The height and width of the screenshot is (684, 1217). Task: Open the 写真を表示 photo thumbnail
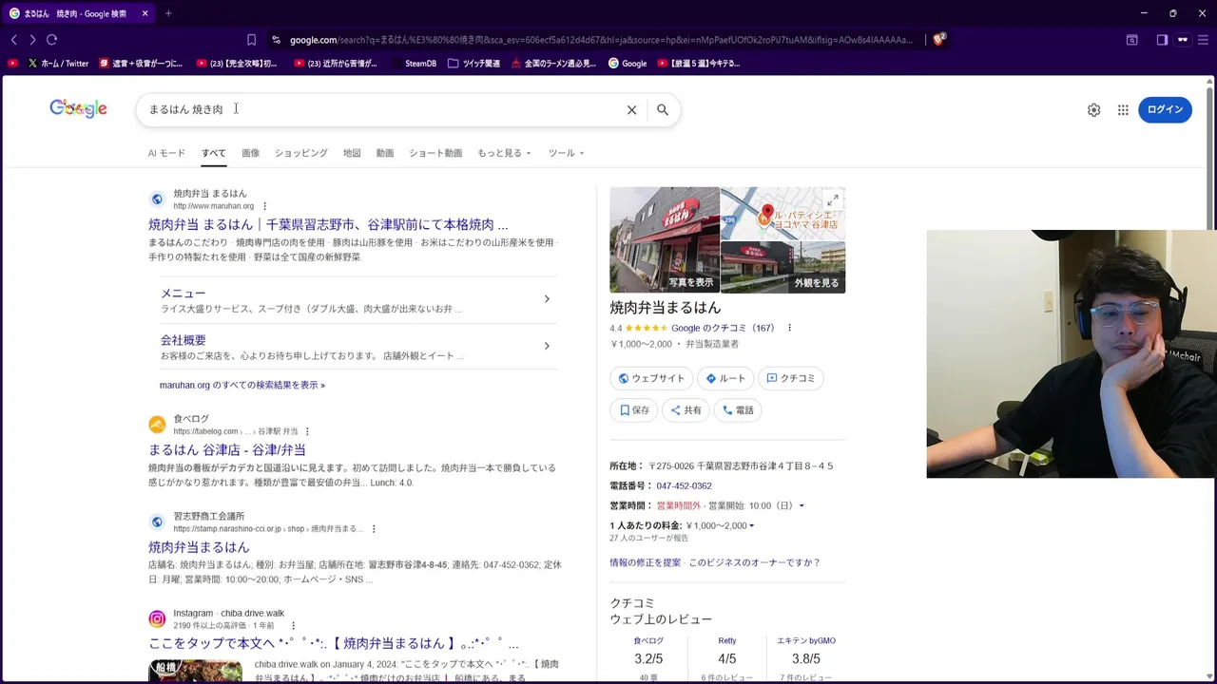click(x=665, y=239)
